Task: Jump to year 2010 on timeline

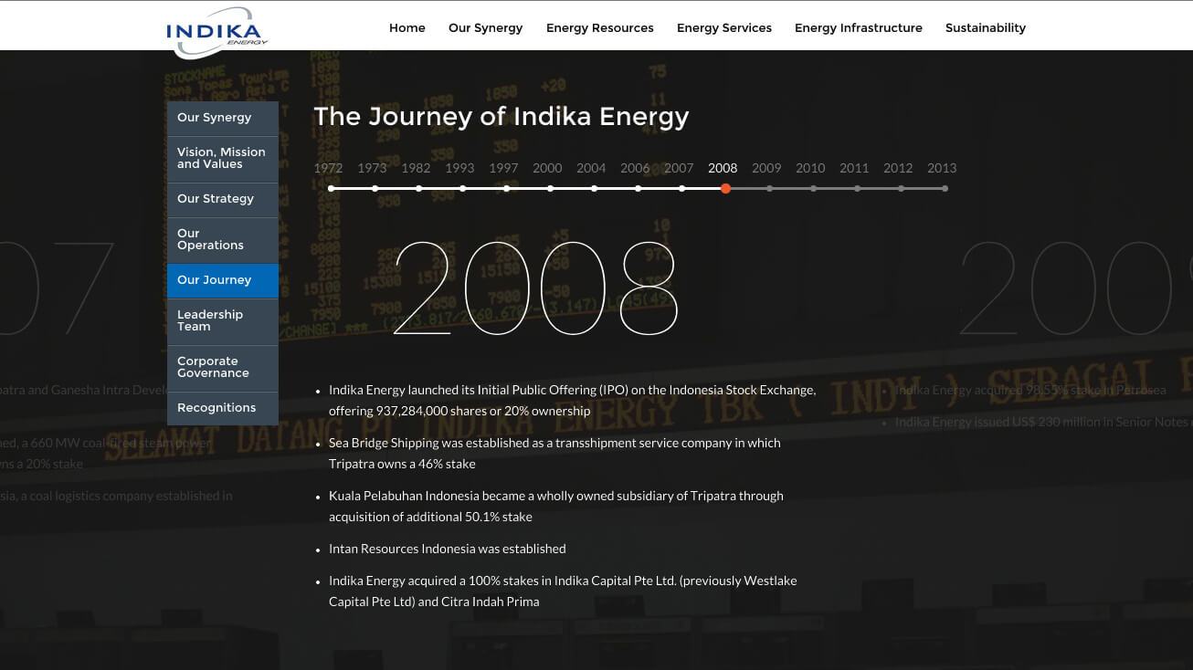Action: (810, 168)
